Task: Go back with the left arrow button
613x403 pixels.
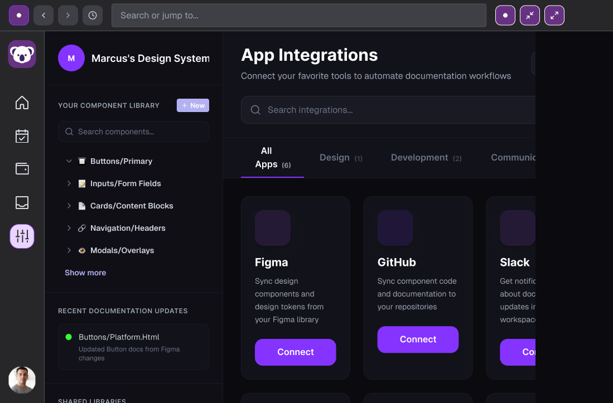Action: pyautogui.click(x=44, y=15)
